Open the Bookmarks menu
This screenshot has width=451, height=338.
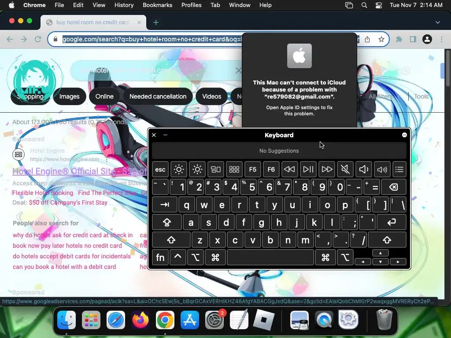(157, 5)
